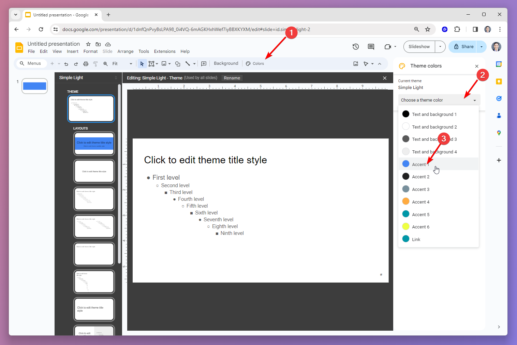Click the Share button

(x=464, y=47)
